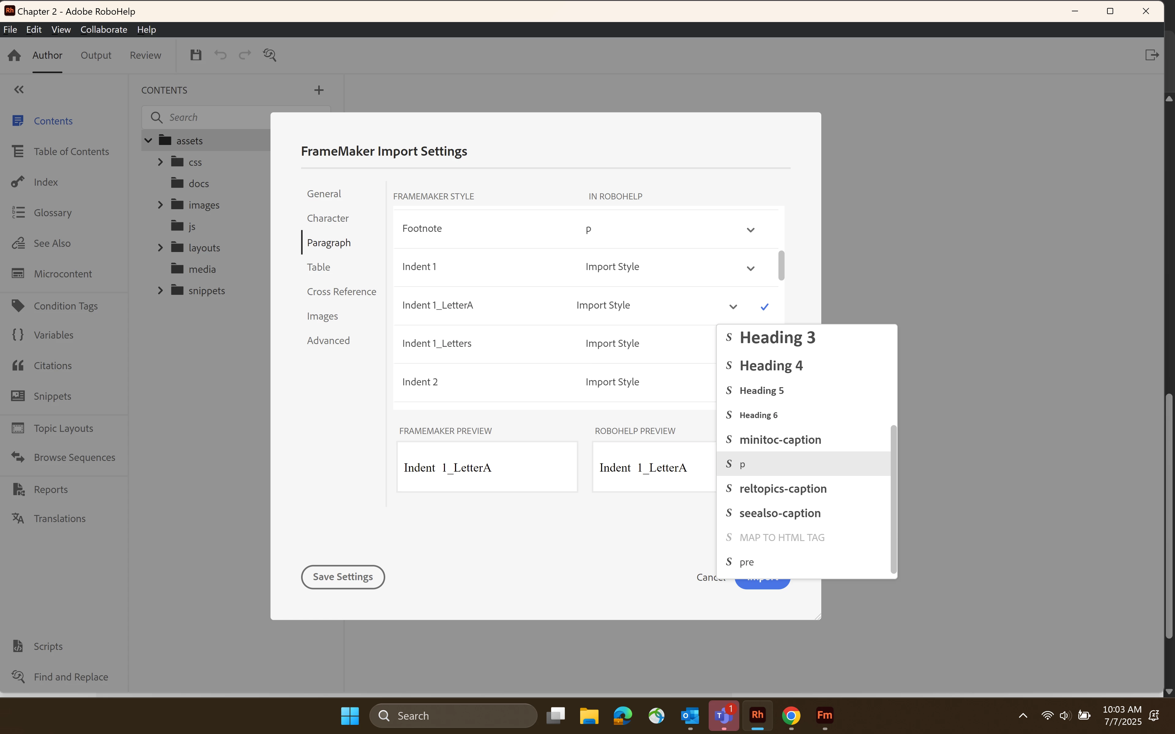The width and height of the screenshot is (1175, 734).
Task: Open the Condition Tags panel
Action: [65, 306]
